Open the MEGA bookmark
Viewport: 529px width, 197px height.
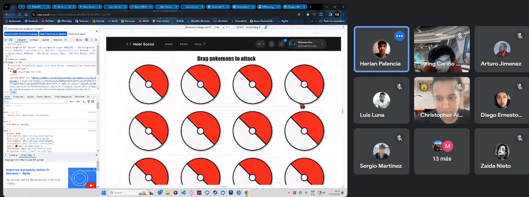pyautogui.click(x=144, y=21)
